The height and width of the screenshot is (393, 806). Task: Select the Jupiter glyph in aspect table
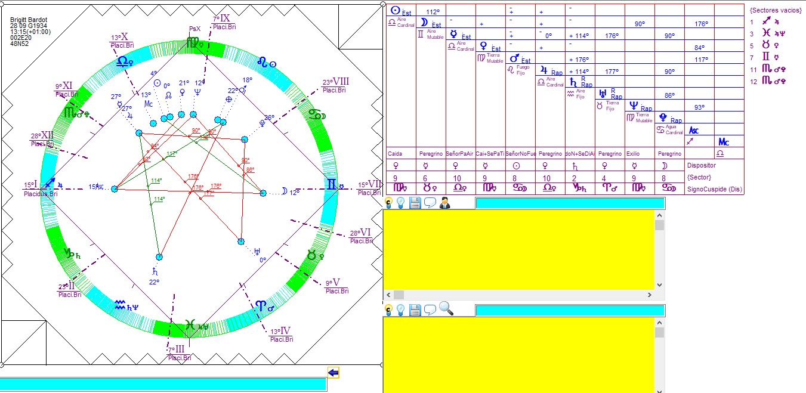(543, 70)
